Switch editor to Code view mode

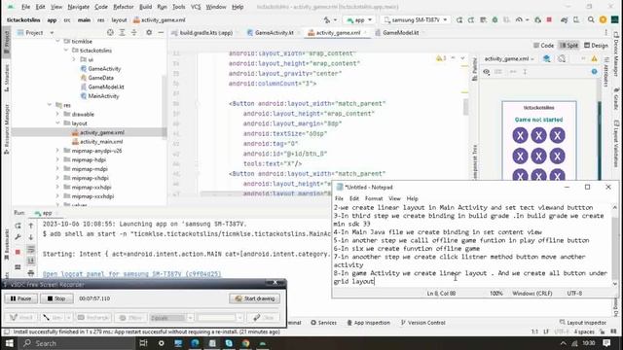(x=543, y=46)
